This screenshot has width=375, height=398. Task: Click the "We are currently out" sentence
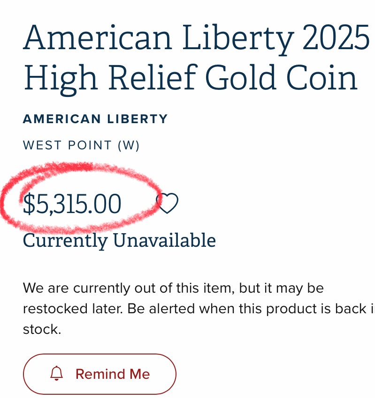(173, 287)
